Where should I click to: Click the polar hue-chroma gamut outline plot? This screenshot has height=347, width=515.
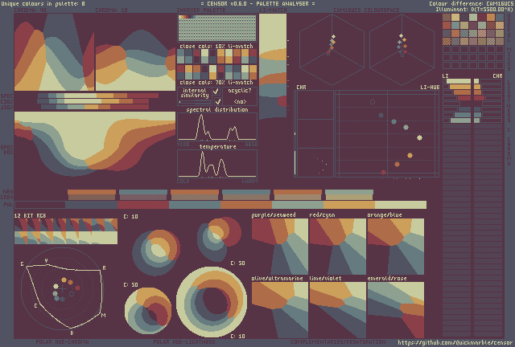tap(63, 289)
